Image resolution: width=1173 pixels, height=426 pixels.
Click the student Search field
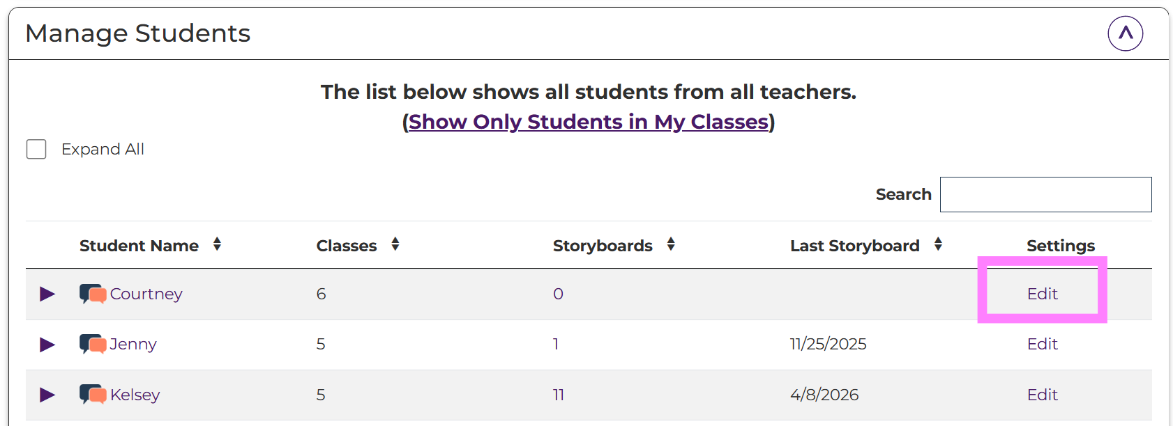pos(1045,194)
